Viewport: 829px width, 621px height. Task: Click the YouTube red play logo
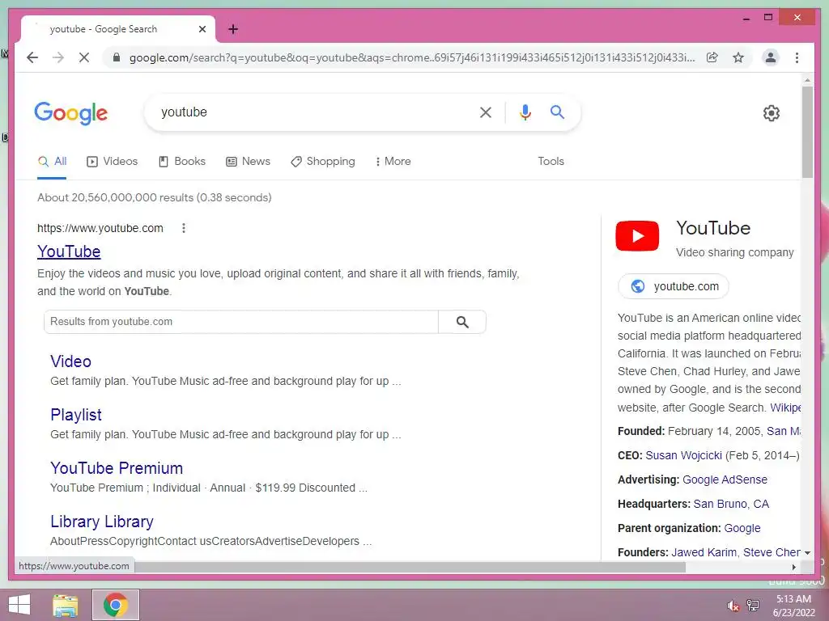pos(637,236)
